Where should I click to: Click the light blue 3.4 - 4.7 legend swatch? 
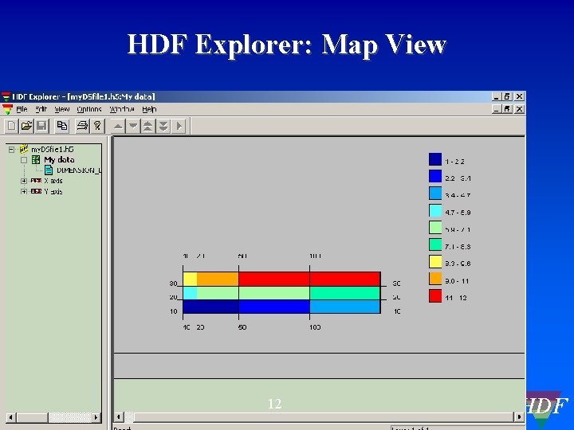pos(435,193)
